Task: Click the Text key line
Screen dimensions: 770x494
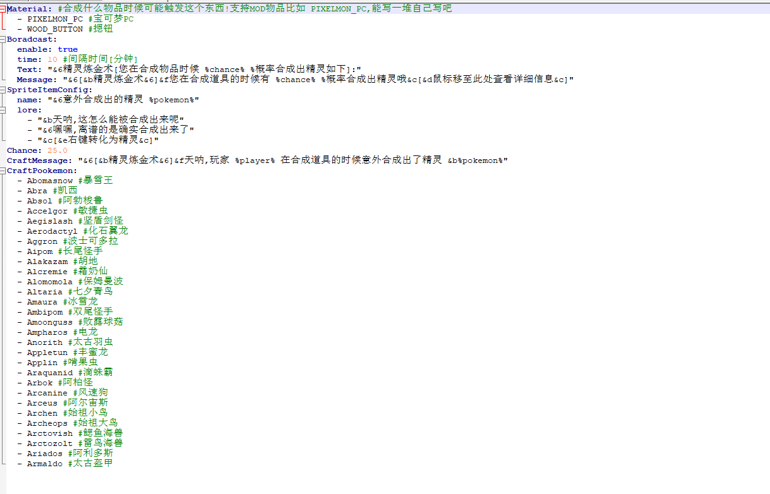Action: point(189,69)
